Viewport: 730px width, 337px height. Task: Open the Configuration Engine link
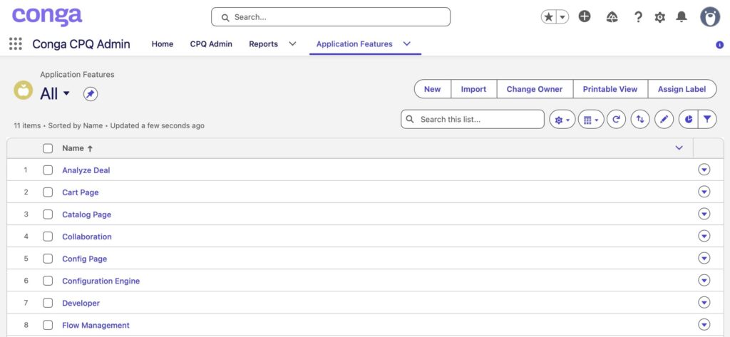(101, 281)
